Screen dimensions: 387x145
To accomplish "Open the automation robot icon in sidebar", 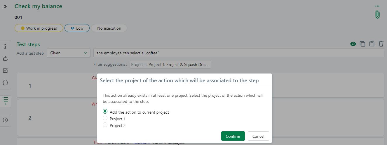I will pos(5,58).
